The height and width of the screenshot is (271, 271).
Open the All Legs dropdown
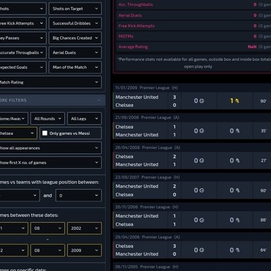(x=85, y=119)
